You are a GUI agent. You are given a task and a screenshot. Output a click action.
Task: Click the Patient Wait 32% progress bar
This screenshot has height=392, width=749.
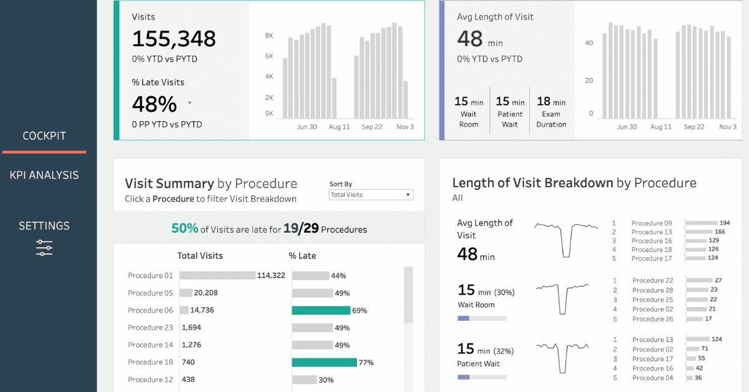click(x=482, y=377)
